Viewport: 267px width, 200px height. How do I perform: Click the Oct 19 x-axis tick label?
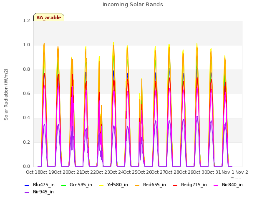pos(47,172)
